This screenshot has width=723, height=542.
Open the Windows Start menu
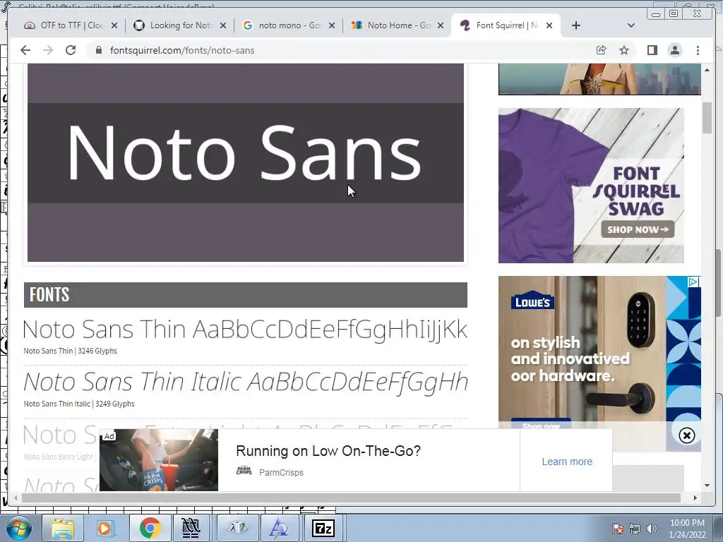pos(19,528)
